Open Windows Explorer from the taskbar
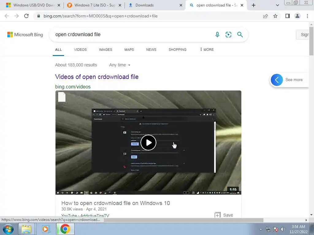This screenshot has width=314, height=235. pyautogui.click(x=27, y=229)
